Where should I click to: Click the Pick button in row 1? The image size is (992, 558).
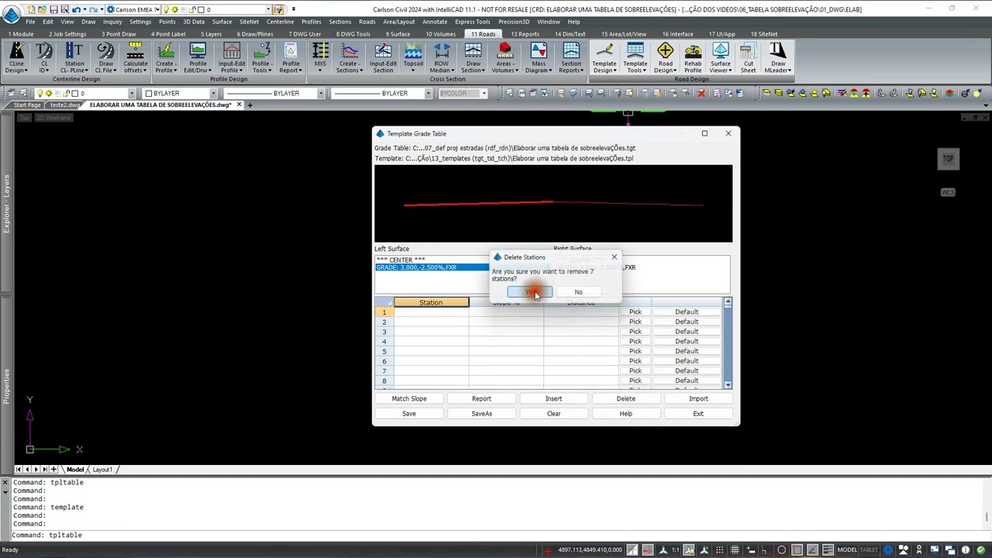pyautogui.click(x=635, y=312)
